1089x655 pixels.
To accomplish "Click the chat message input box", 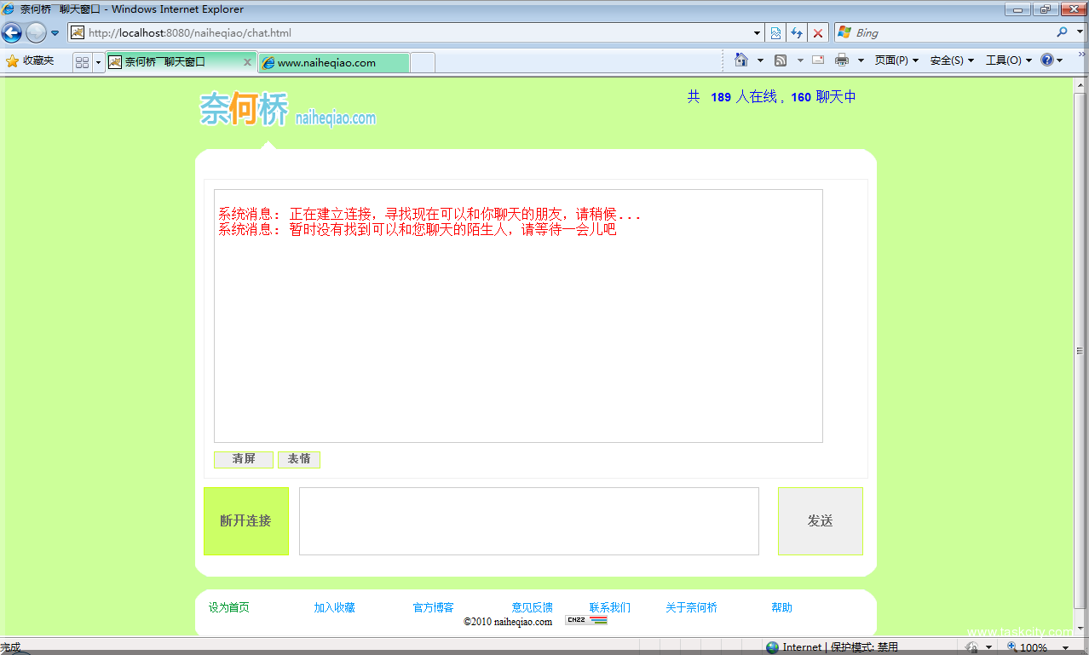I will click(x=528, y=520).
